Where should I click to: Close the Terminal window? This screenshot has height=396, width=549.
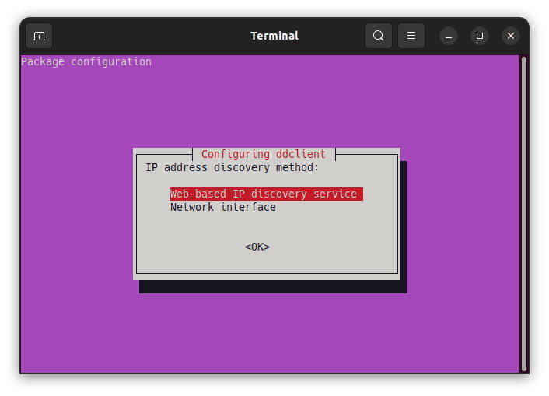[x=510, y=36]
